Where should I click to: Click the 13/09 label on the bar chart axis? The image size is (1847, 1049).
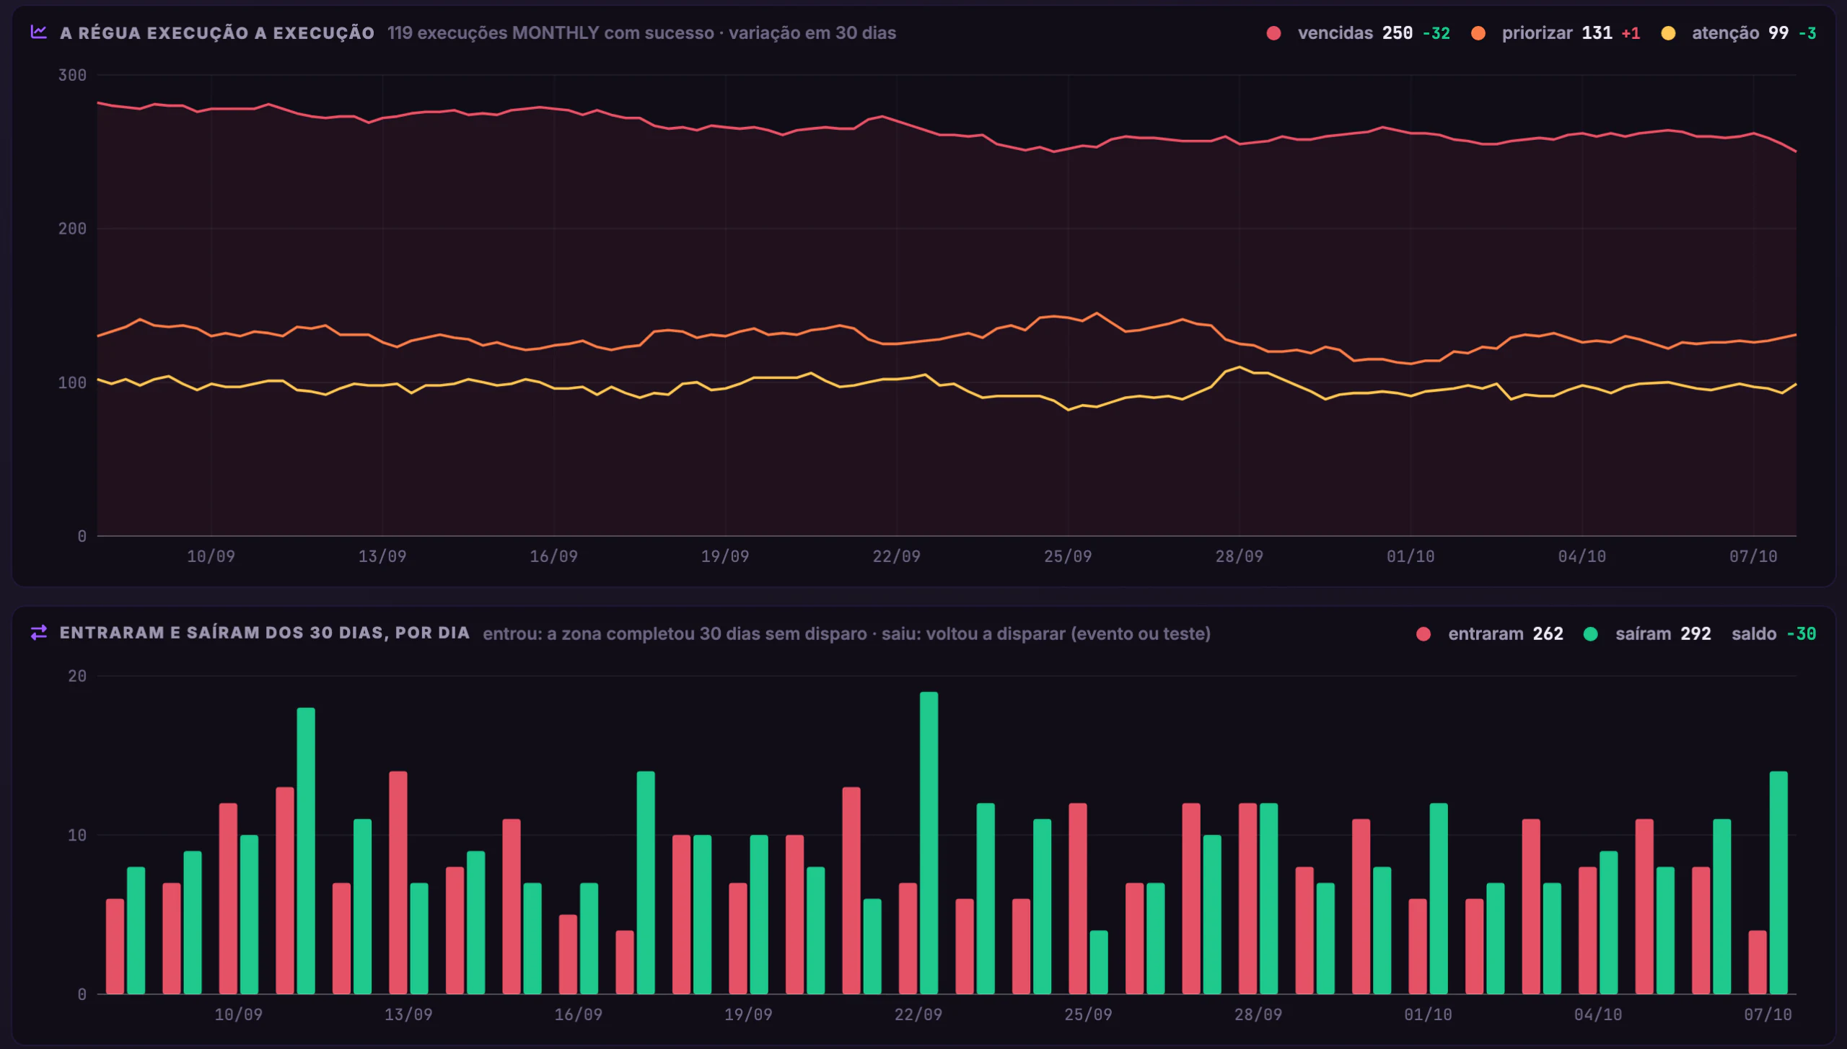pyautogui.click(x=408, y=1014)
